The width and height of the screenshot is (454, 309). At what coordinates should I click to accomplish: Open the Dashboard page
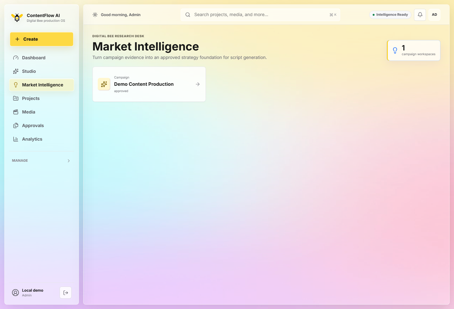point(42,58)
